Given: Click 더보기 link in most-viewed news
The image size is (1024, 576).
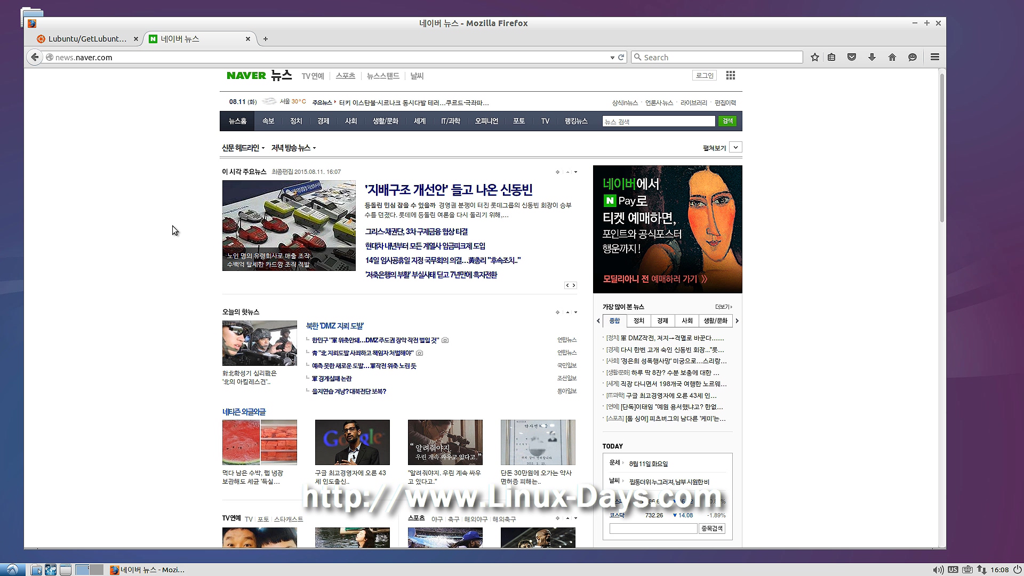Looking at the screenshot, I should click(x=724, y=307).
